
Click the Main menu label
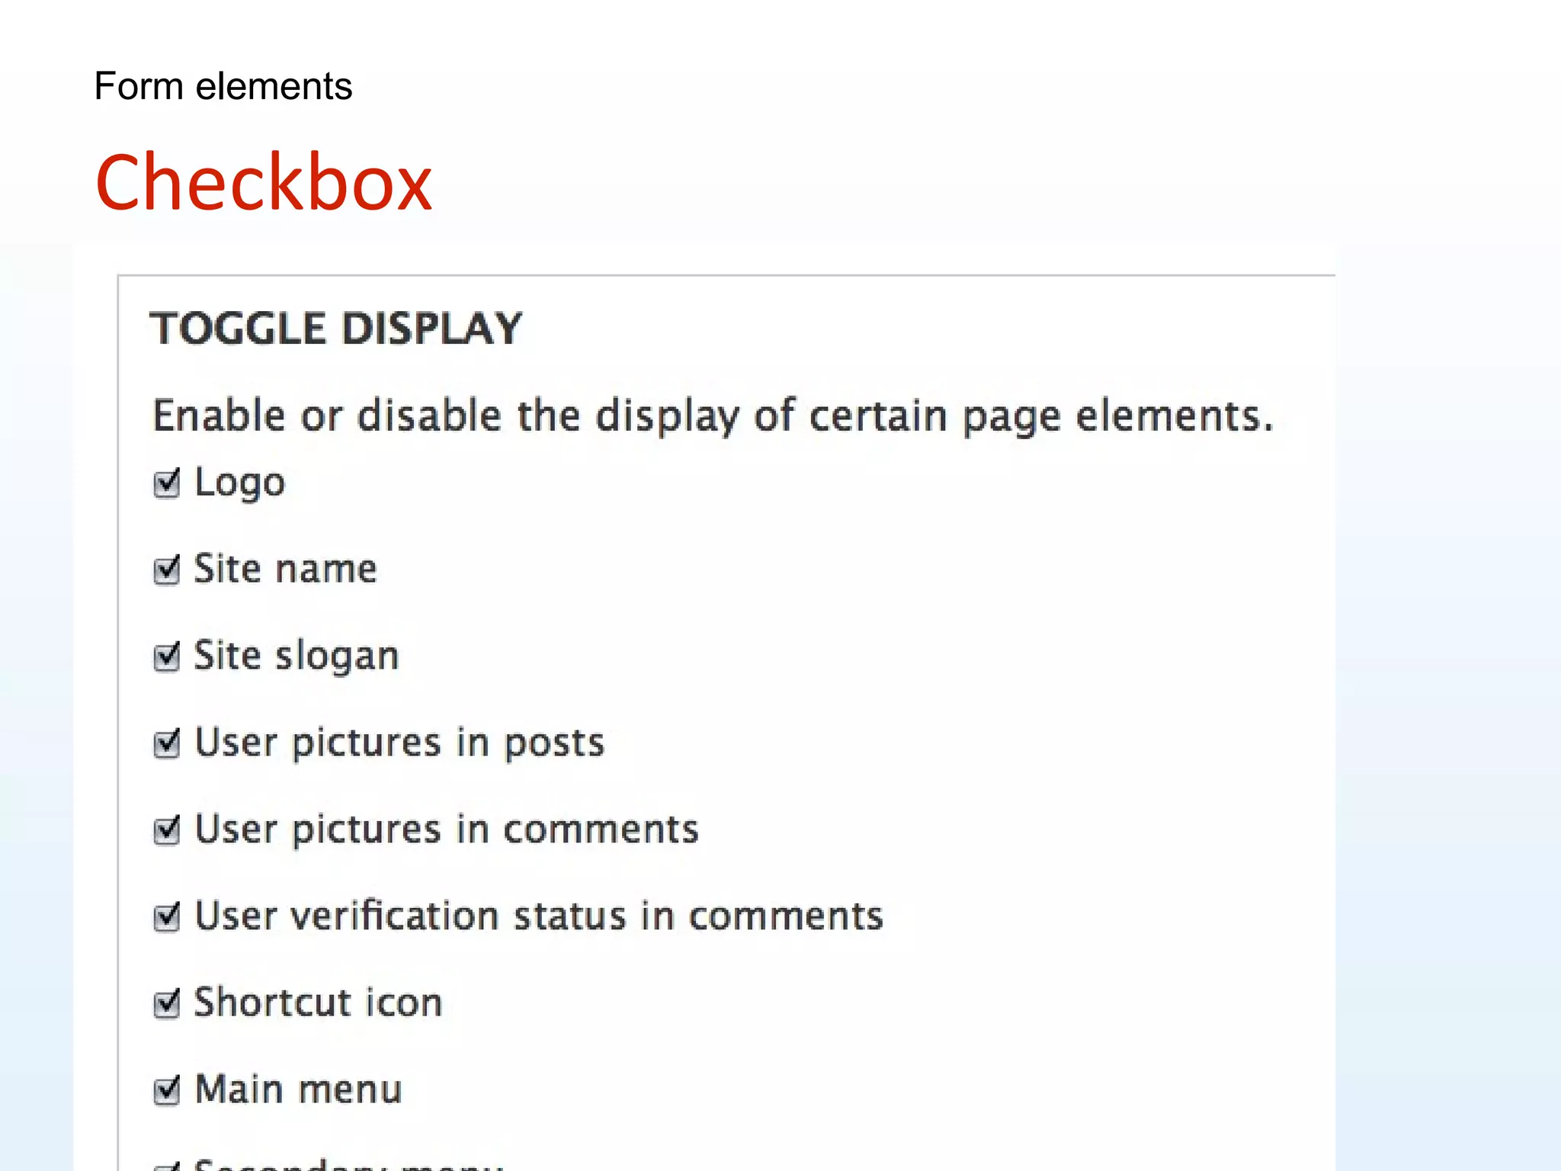point(298,1089)
